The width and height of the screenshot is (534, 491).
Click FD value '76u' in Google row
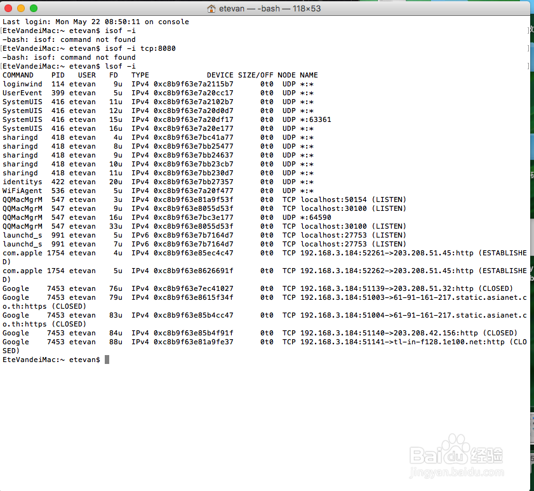coord(116,288)
